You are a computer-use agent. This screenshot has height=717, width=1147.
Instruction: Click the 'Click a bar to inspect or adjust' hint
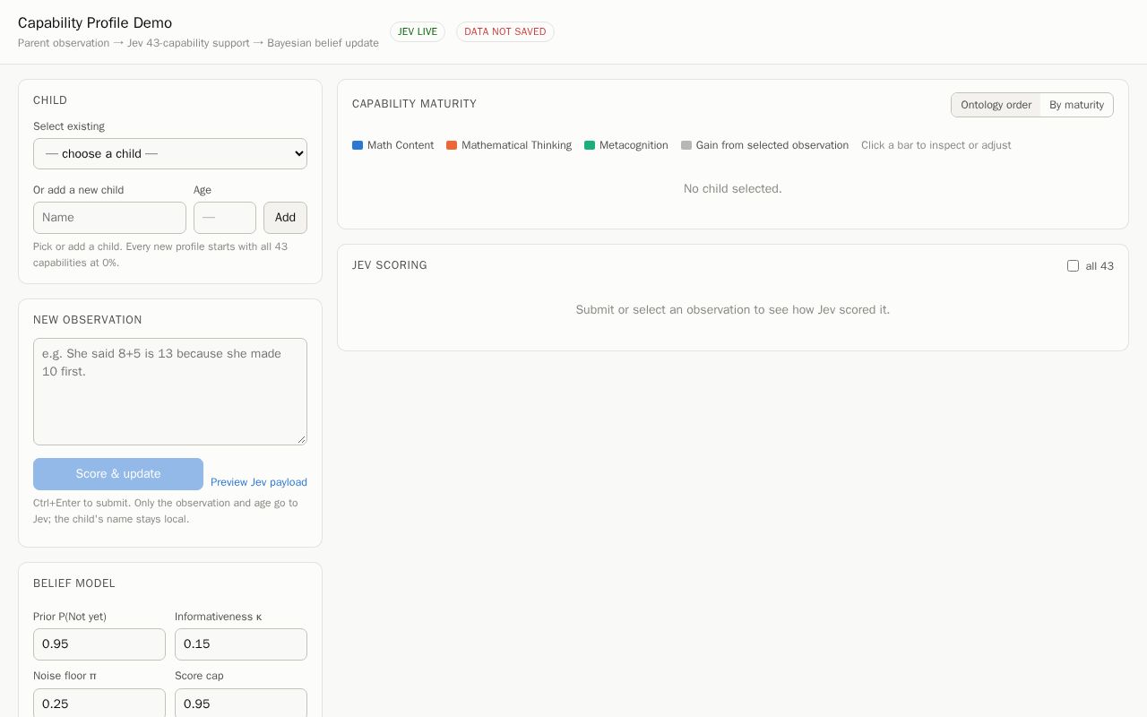[936, 145]
